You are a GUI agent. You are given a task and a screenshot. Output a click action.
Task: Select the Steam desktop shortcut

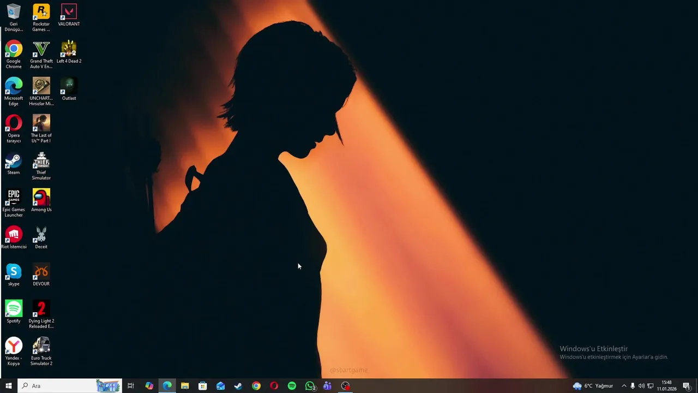pyautogui.click(x=14, y=164)
